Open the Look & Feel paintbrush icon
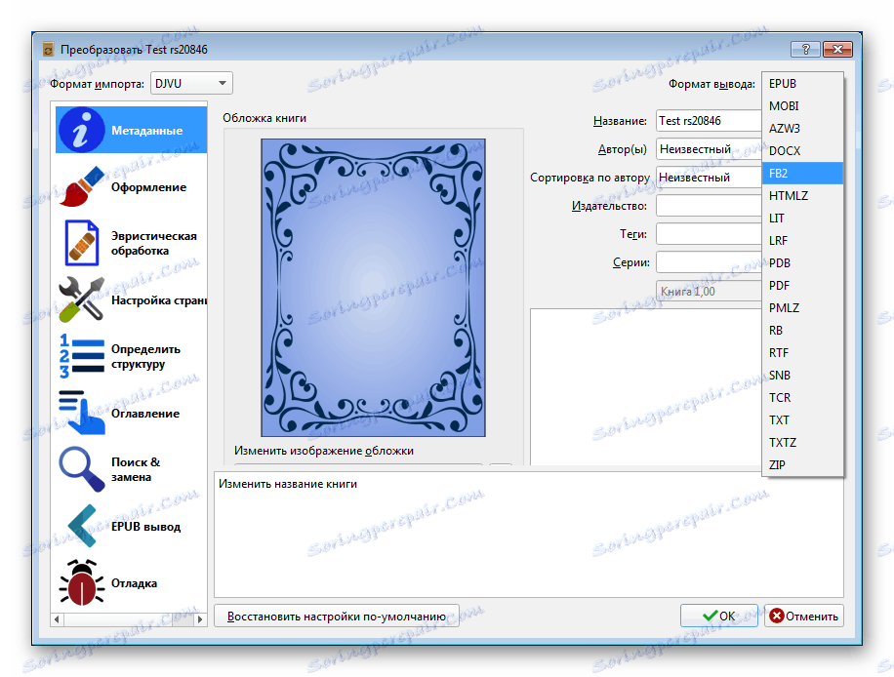 (82, 187)
